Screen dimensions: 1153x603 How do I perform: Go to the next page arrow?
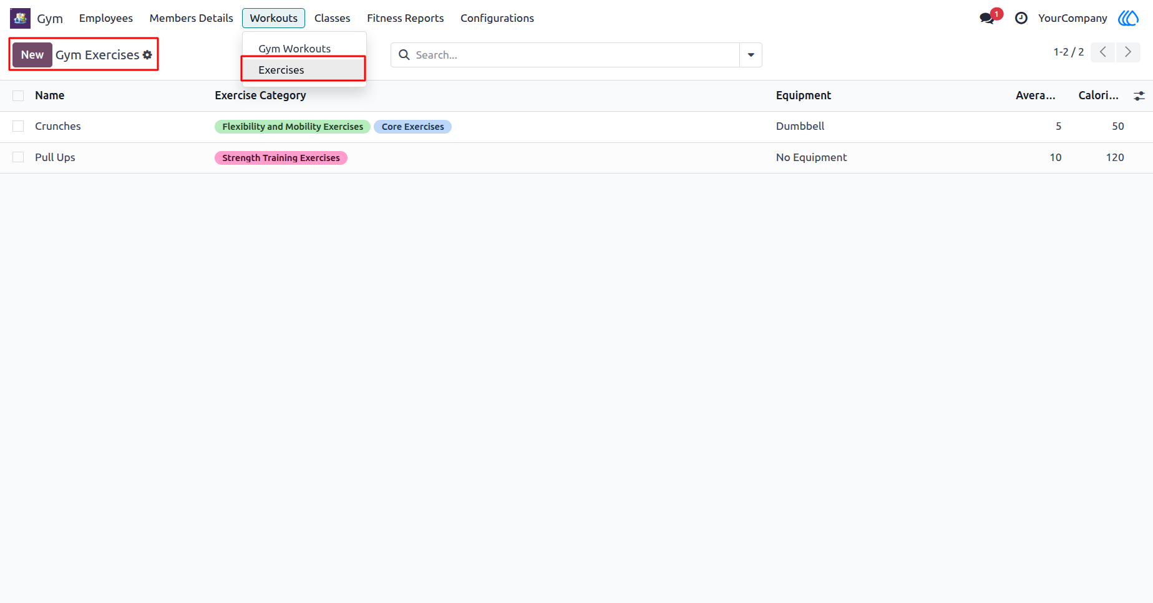tap(1128, 52)
